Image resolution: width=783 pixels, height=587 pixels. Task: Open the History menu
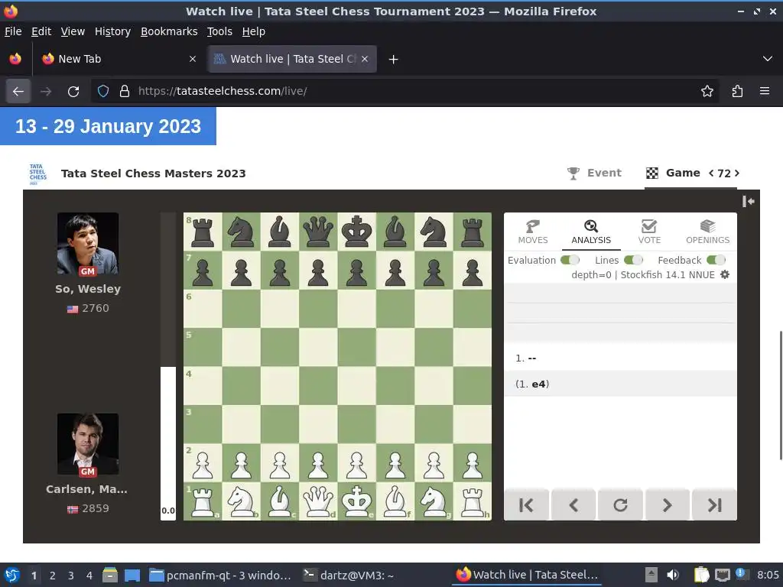112,31
